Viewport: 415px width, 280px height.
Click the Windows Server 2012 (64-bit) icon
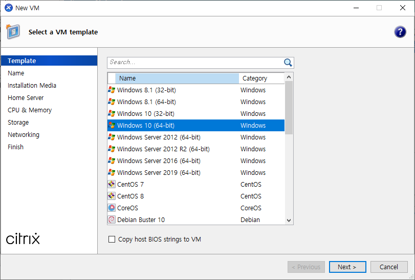coord(112,137)
